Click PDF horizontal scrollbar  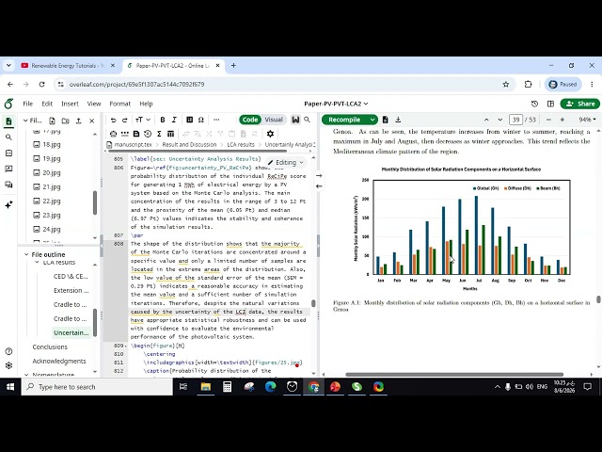454,375
